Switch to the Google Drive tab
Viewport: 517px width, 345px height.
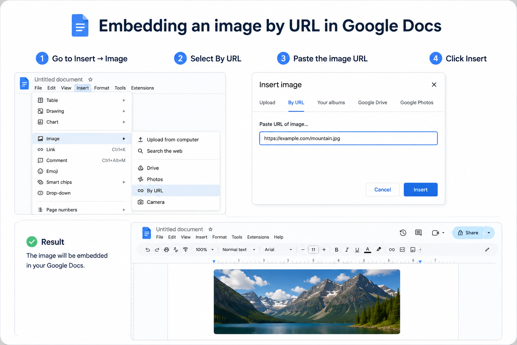373,102
